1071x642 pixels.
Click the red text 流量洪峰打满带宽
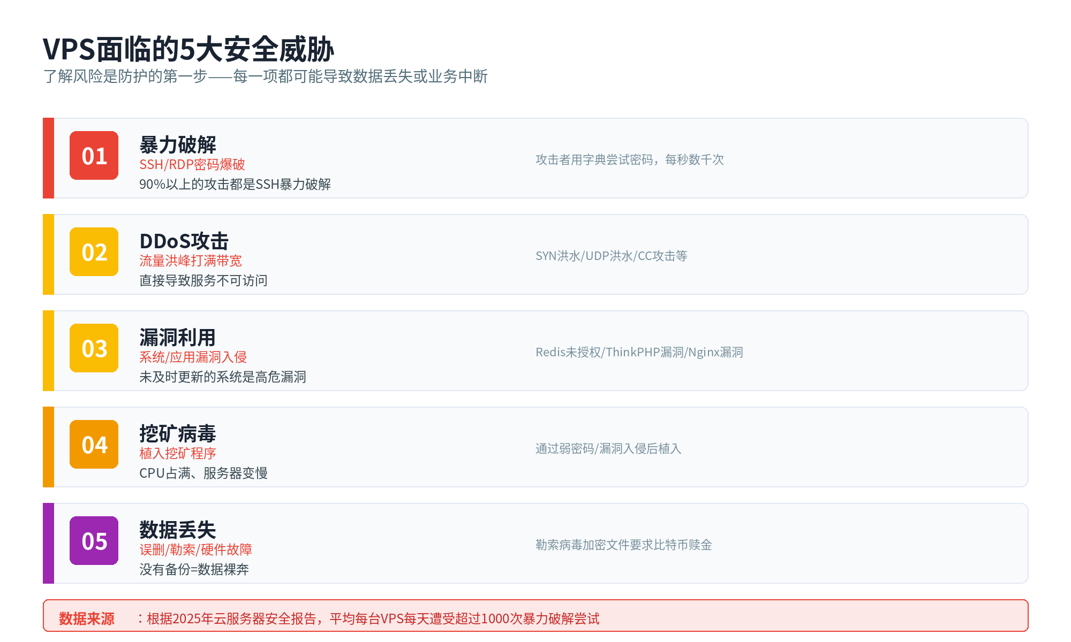tap(191, 261)
